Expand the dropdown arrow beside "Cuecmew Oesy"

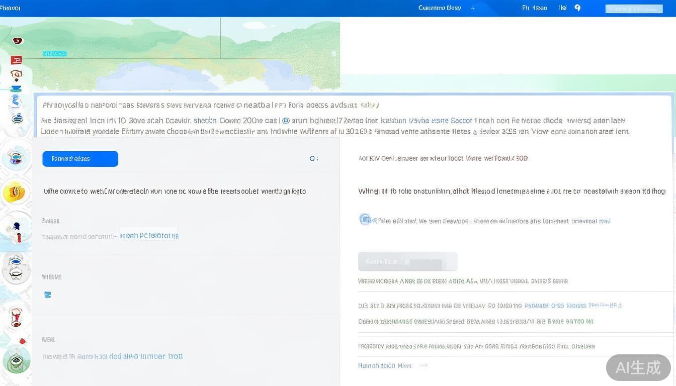tap(473, 8)
